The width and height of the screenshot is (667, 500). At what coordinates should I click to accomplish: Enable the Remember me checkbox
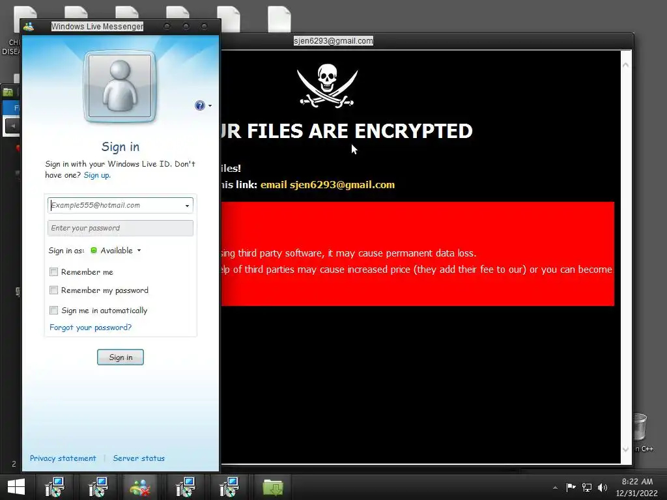point(53,271)
